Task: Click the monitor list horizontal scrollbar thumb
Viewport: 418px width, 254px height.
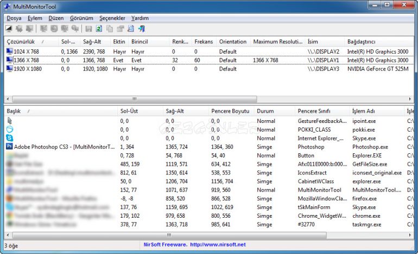Action: (x=135, y=99)
